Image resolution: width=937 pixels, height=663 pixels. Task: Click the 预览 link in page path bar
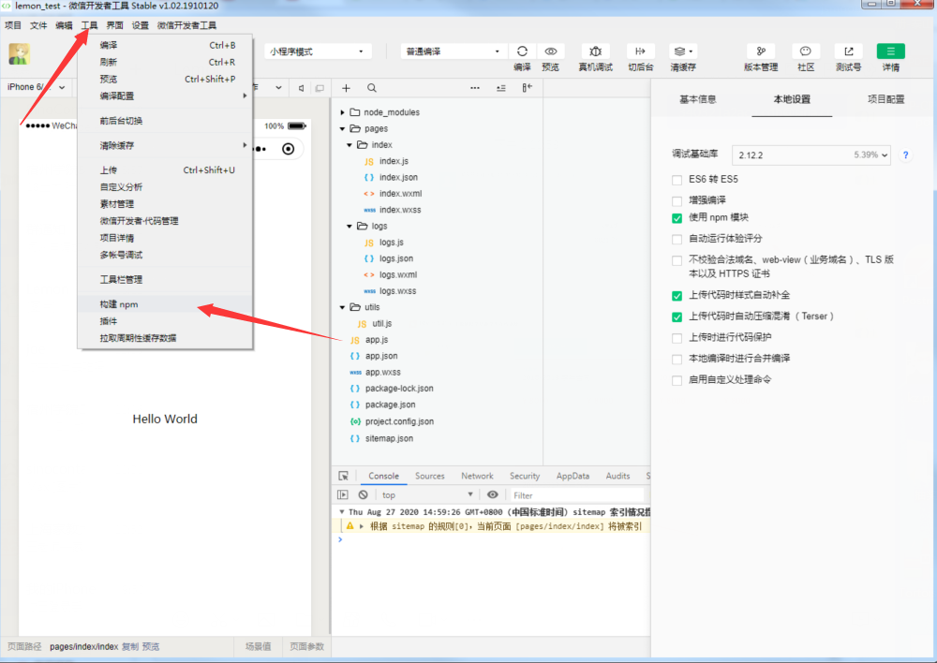pyautogui.click(x=151, y=646)
